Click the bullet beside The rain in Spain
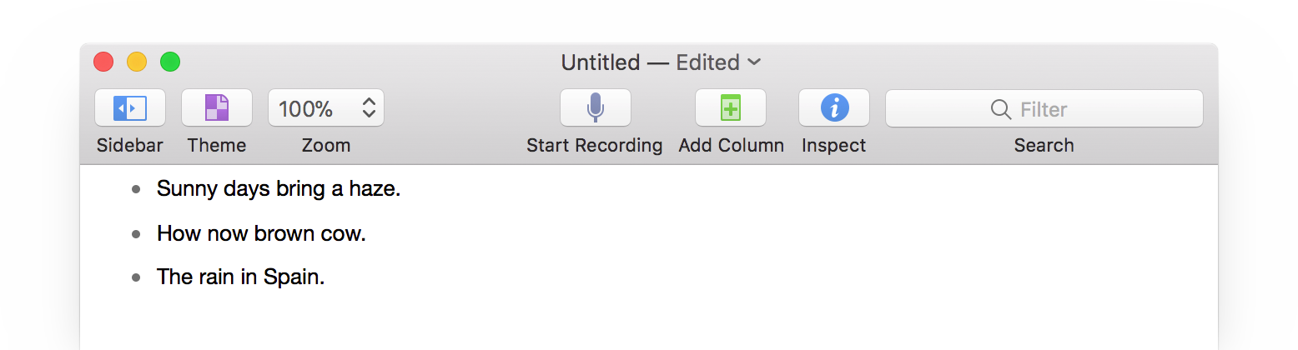The image size is (1298, 350). [x=137, y=277]
